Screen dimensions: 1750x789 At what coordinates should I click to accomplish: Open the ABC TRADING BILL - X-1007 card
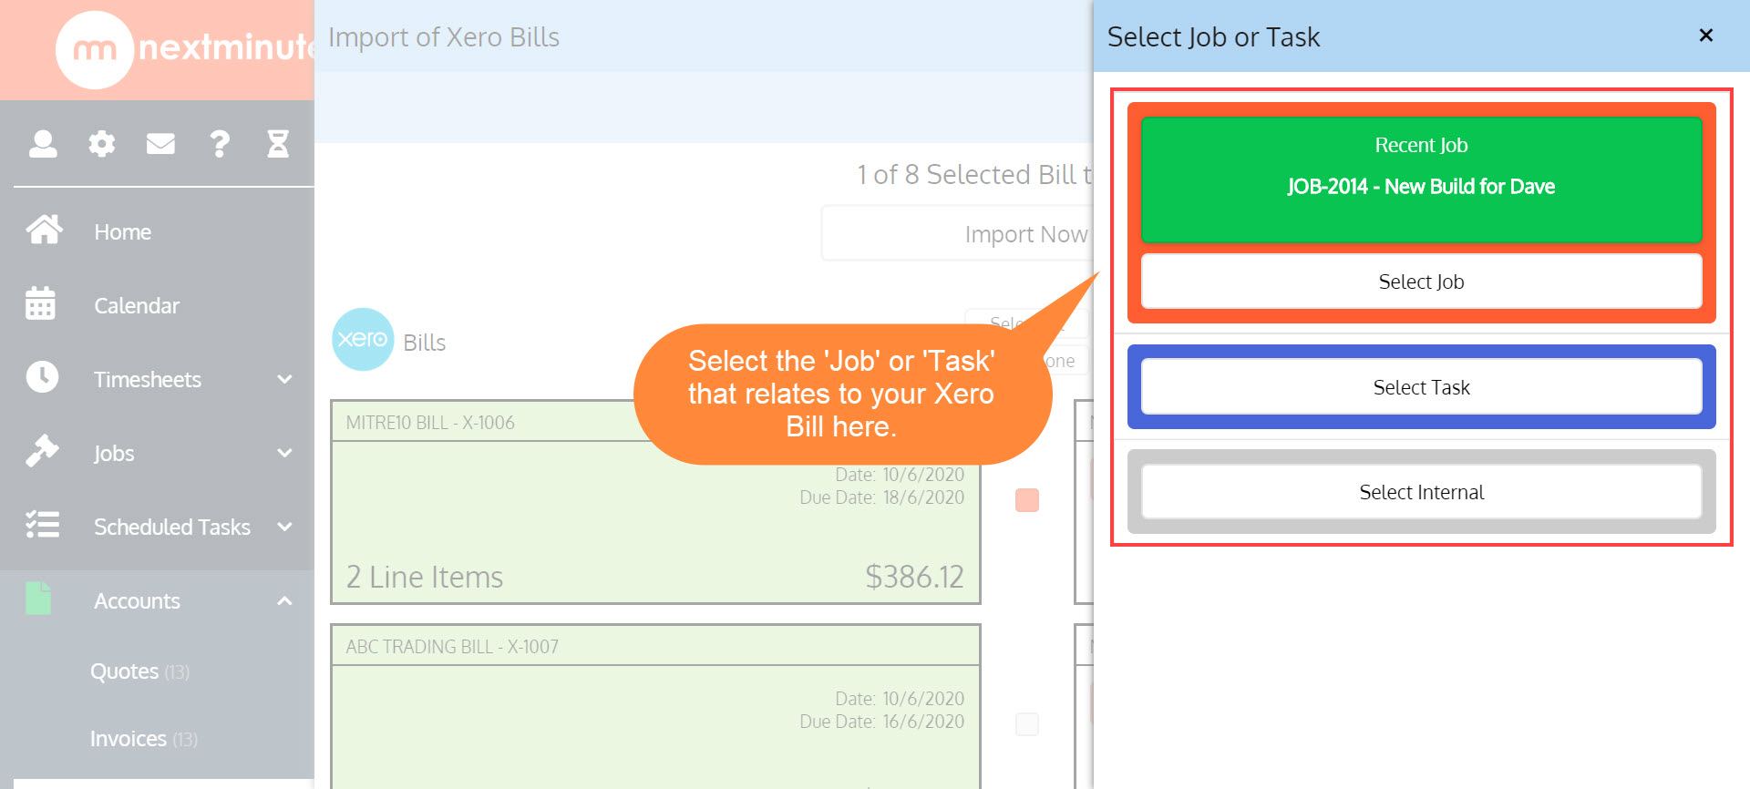(x=655, y=706)
